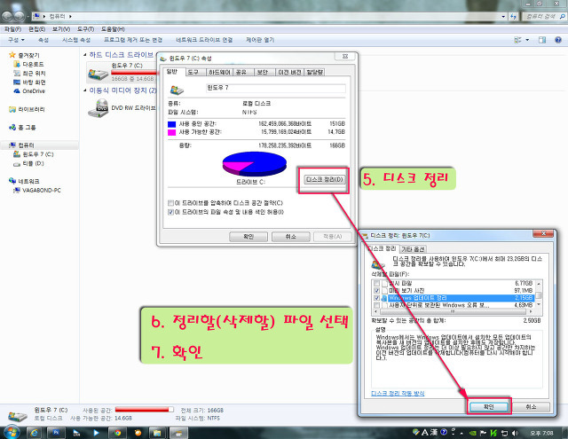
Task: Click the search magnifier icon
Action: [x=562, y=16]
